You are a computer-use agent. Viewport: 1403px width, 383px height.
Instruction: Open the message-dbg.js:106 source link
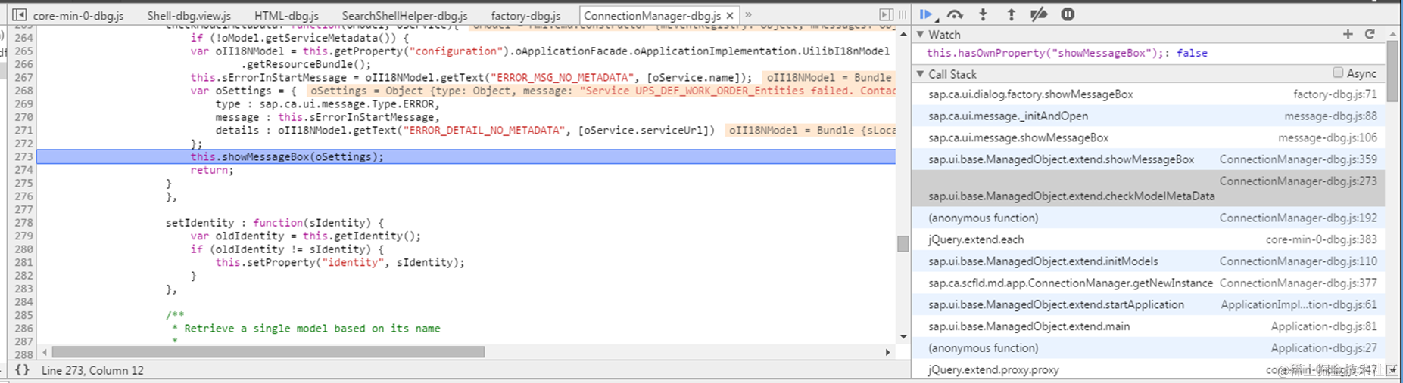coord(1327,137)
